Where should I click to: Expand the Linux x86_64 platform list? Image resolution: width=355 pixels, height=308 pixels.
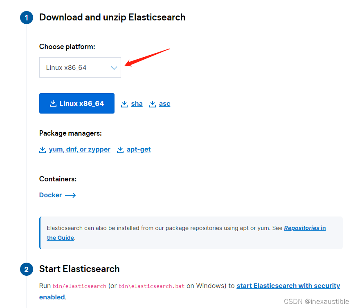pyautogui.click(x=80, y=67)
